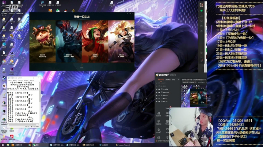Image resolution: width=263 pixels, height=147 pixels.
Task: Honor the Jinx teammate card
Action: pos(95,41)
